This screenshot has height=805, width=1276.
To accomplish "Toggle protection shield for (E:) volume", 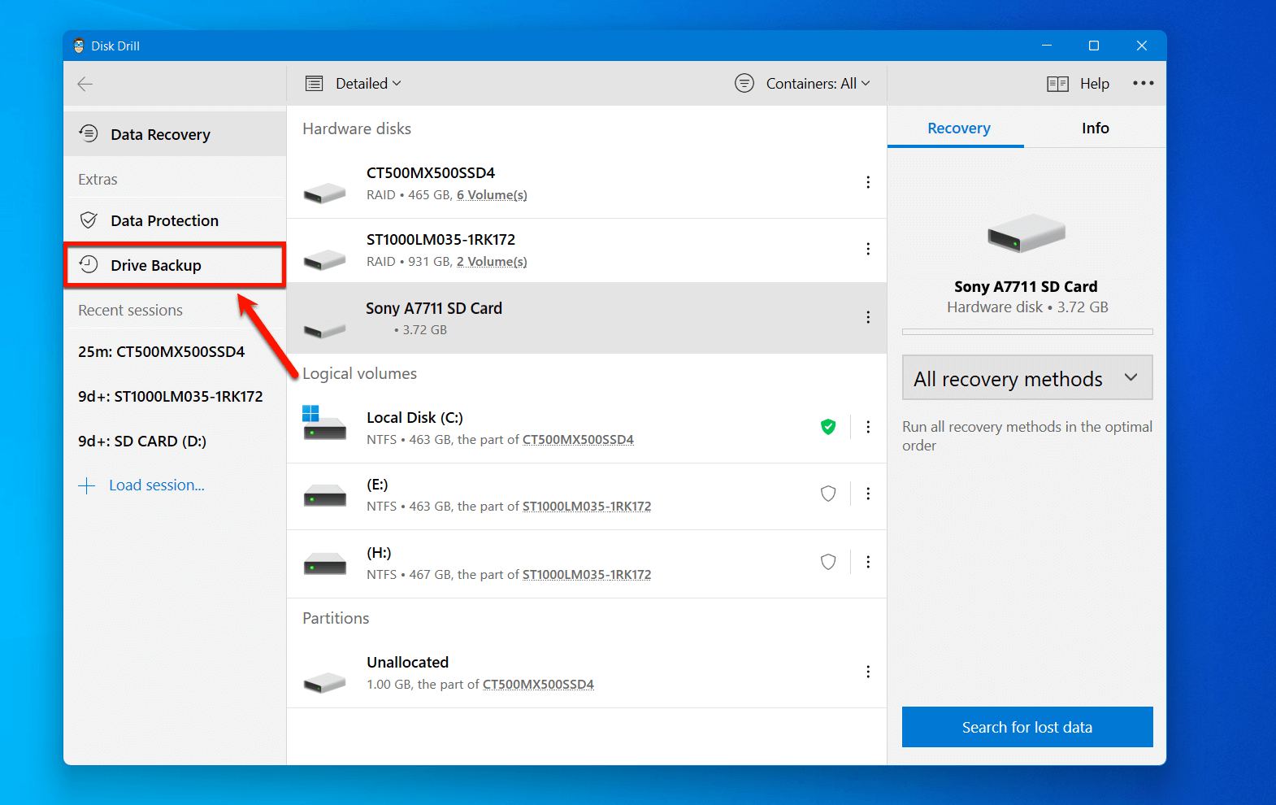I will [x=828, y=494].
